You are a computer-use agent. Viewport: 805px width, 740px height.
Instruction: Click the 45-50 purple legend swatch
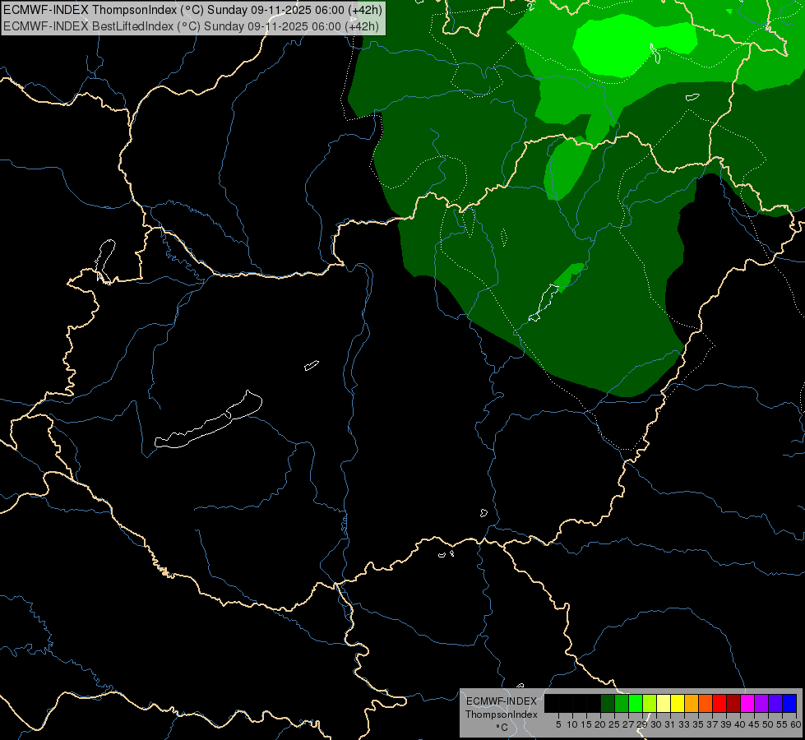tap(761, 703)
